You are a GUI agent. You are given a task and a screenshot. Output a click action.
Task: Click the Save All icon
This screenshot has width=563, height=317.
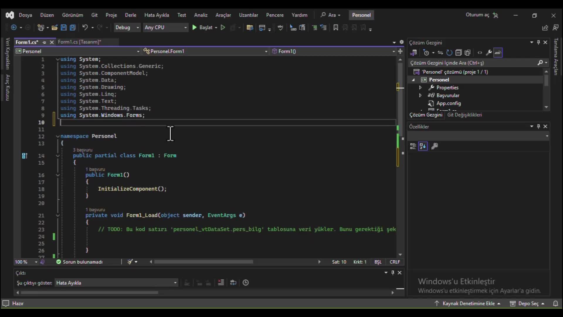click(73, 28)
